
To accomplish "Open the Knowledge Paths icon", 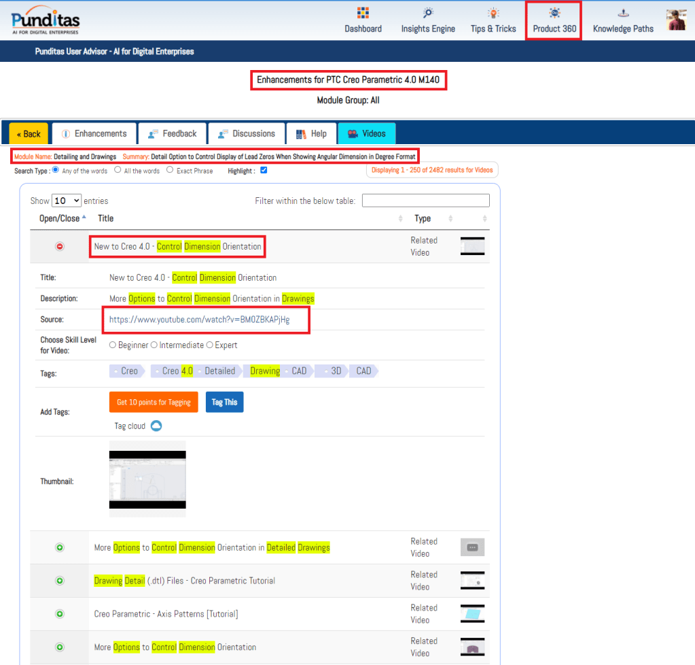I will pos(623,13).
